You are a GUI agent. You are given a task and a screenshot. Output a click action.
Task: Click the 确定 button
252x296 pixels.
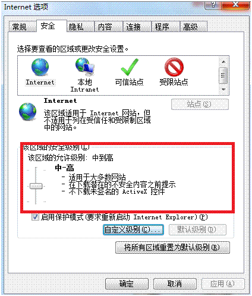(x=127, y=284)
